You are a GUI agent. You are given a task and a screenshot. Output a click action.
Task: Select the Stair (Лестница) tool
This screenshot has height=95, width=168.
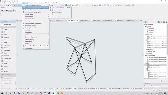point(8,48)
